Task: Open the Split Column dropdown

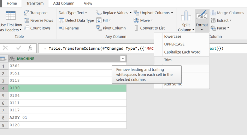Action: [186, 21]
